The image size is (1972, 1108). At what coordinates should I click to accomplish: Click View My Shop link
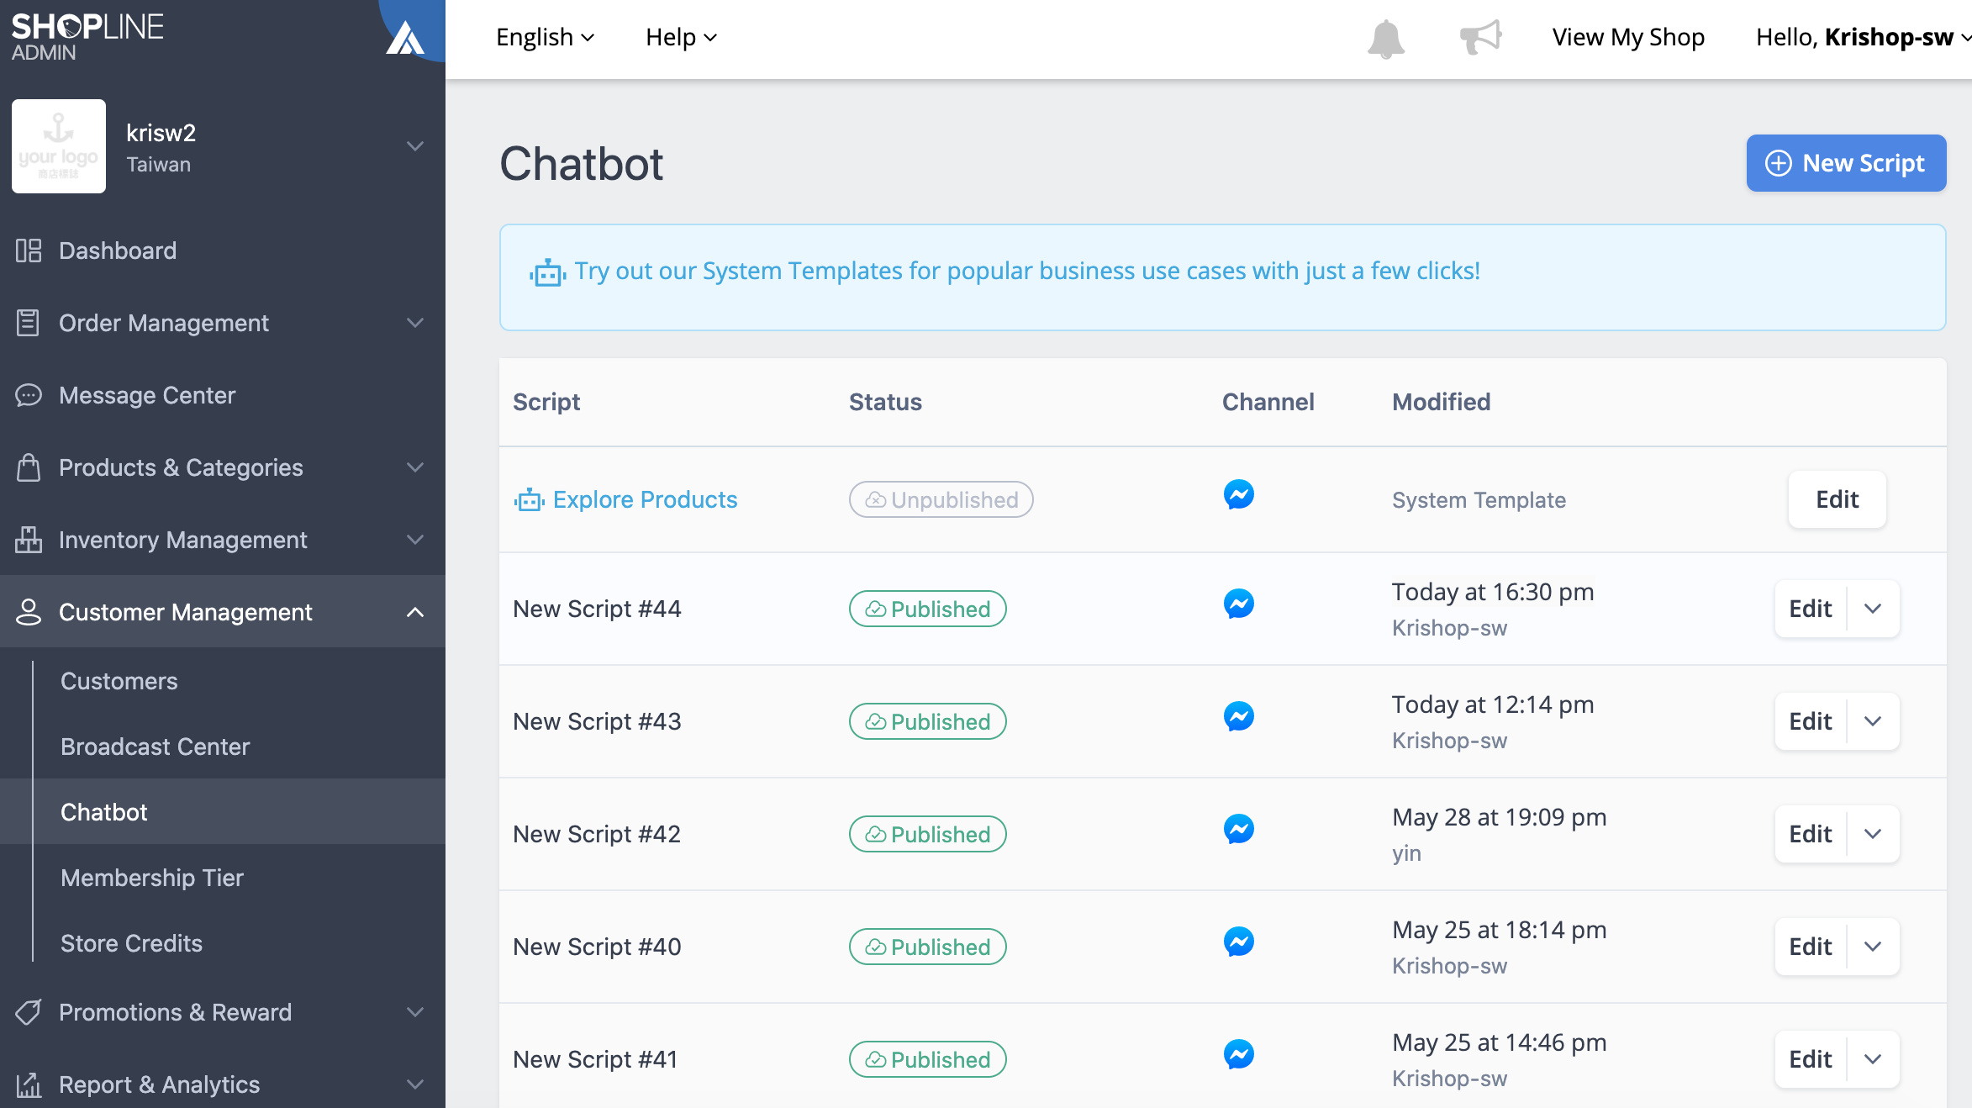[1628, 37]
